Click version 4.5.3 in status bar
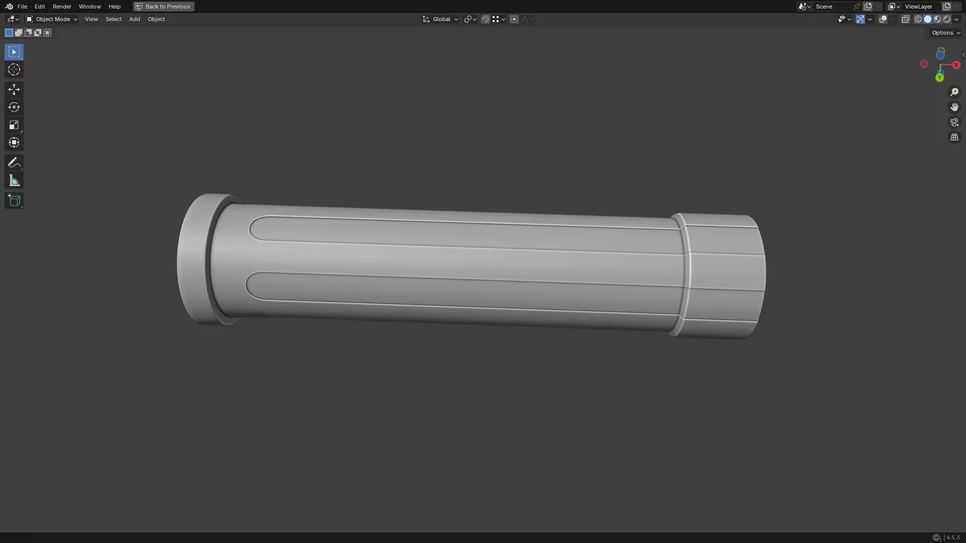 (953, 537)
